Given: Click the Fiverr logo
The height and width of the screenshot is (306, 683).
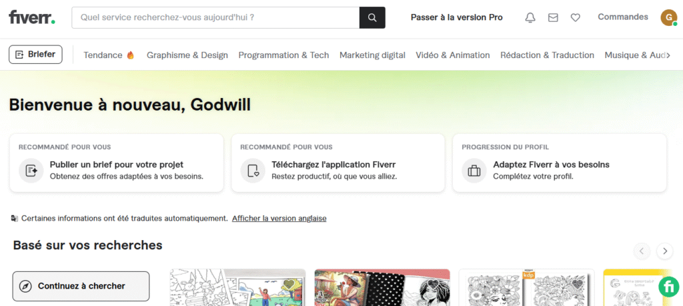Looking at the screenshot, I should tap(32, 17).
